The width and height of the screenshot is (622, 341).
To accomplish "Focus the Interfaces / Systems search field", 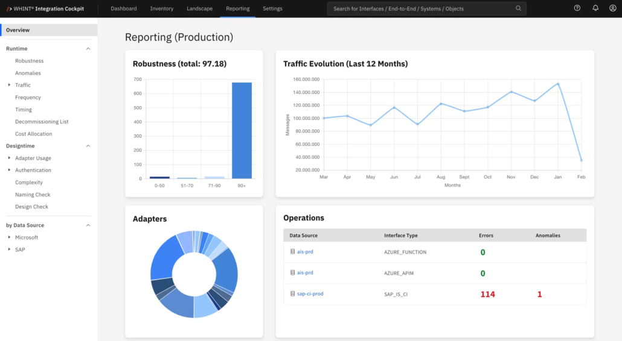I will coord(426,8).
